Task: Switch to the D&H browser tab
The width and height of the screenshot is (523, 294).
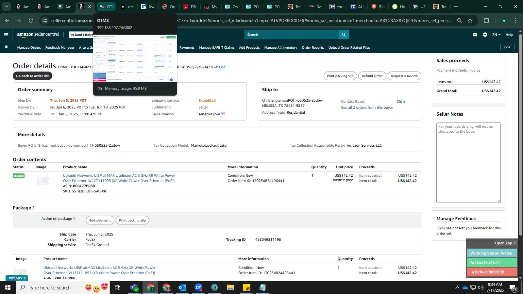Action: pyautogui.click(x=190, y=7)
